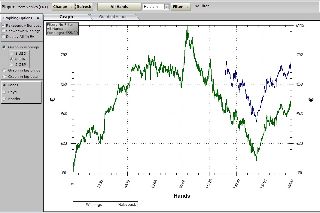Image resolution: width=320 pixels, height=213 pixels.
Task: Choose Graph in big blinds option
Action: pyautogui.click(x=4, y=70)
